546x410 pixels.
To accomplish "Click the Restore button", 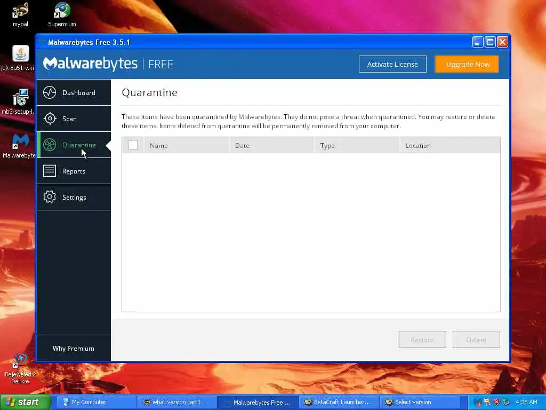I will (x=422, y=340).
